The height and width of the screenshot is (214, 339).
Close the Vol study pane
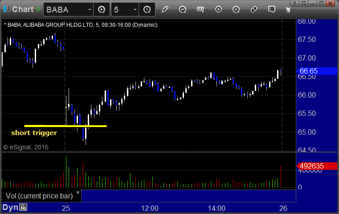[x=78, y=192]
